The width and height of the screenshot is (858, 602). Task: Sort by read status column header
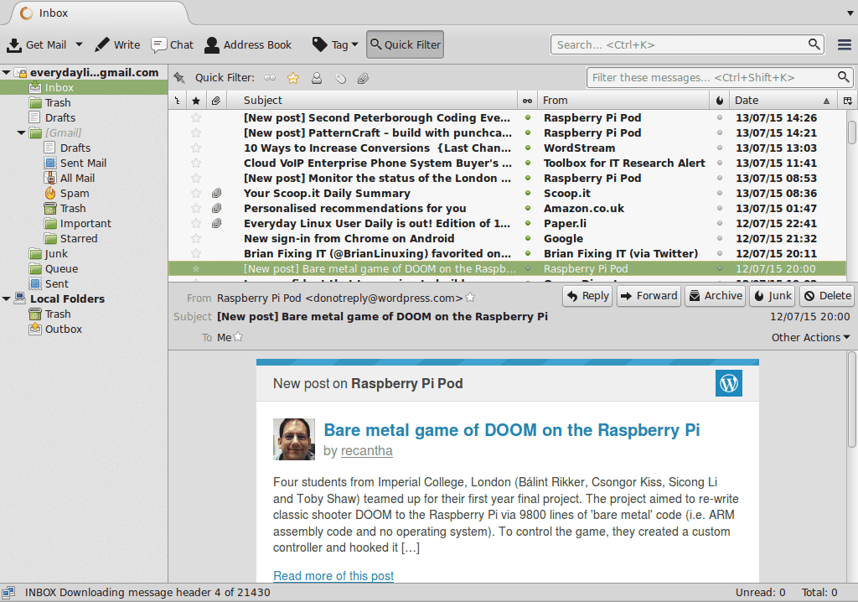[x=527, y=101]
